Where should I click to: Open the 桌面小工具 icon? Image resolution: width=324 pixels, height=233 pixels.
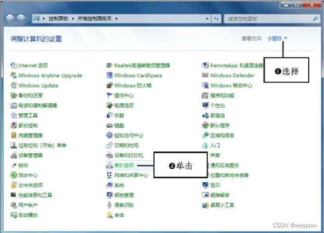(x=205, y=205)
